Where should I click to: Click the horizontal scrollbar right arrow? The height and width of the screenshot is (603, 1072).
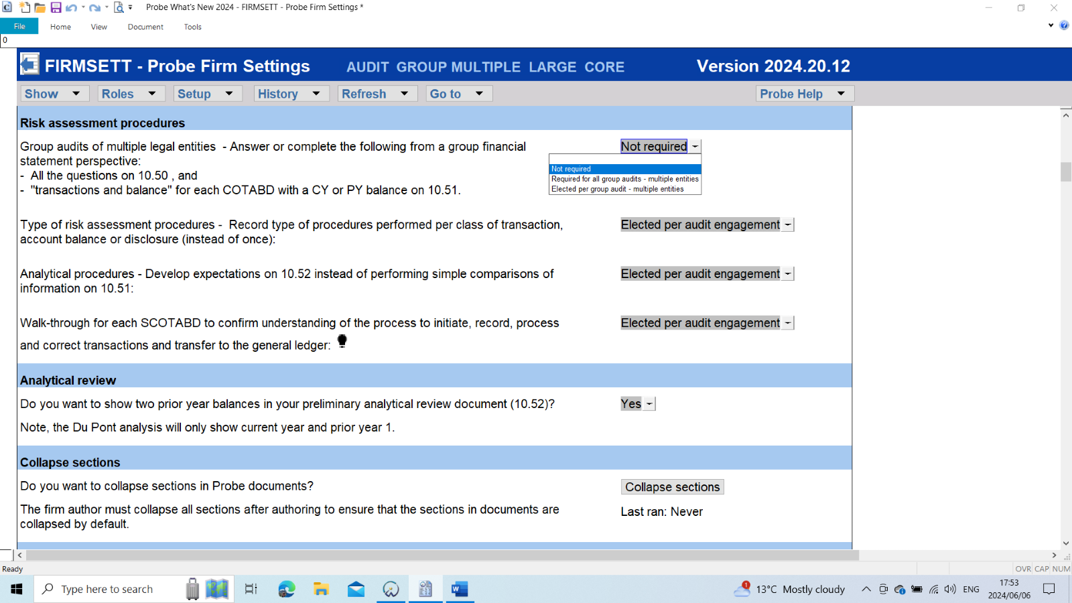tap(1054, 555)
